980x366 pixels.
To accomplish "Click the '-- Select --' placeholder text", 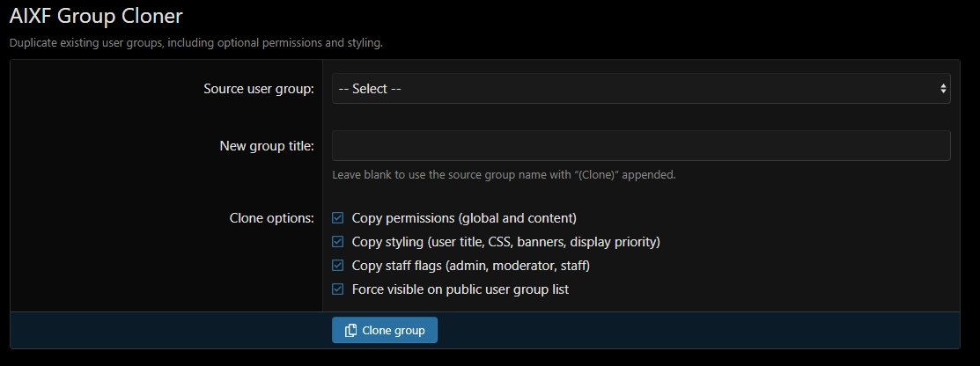I will [x=371, y=89].
